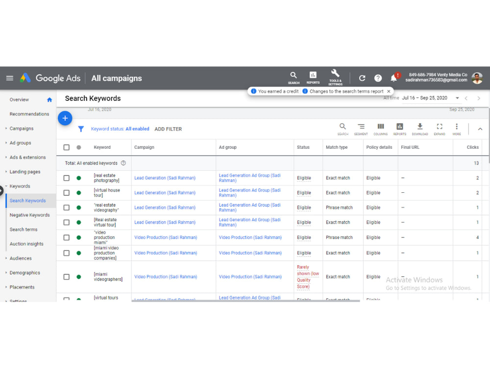Open Recommendations in the sidebar
The image size is (490, 367).
click(x=29, y=114)
